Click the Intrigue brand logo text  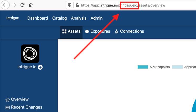[13, 18]
